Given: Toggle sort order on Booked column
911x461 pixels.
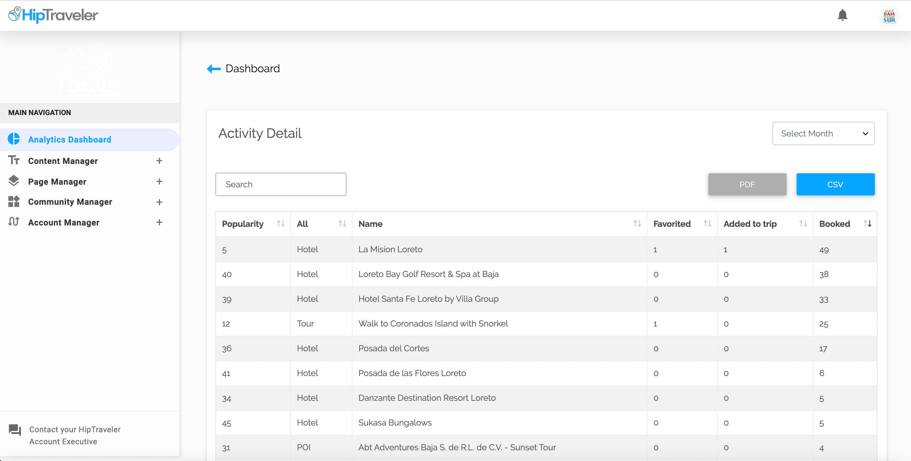Looking at the screenshot, I should click(x=867, y=223).
